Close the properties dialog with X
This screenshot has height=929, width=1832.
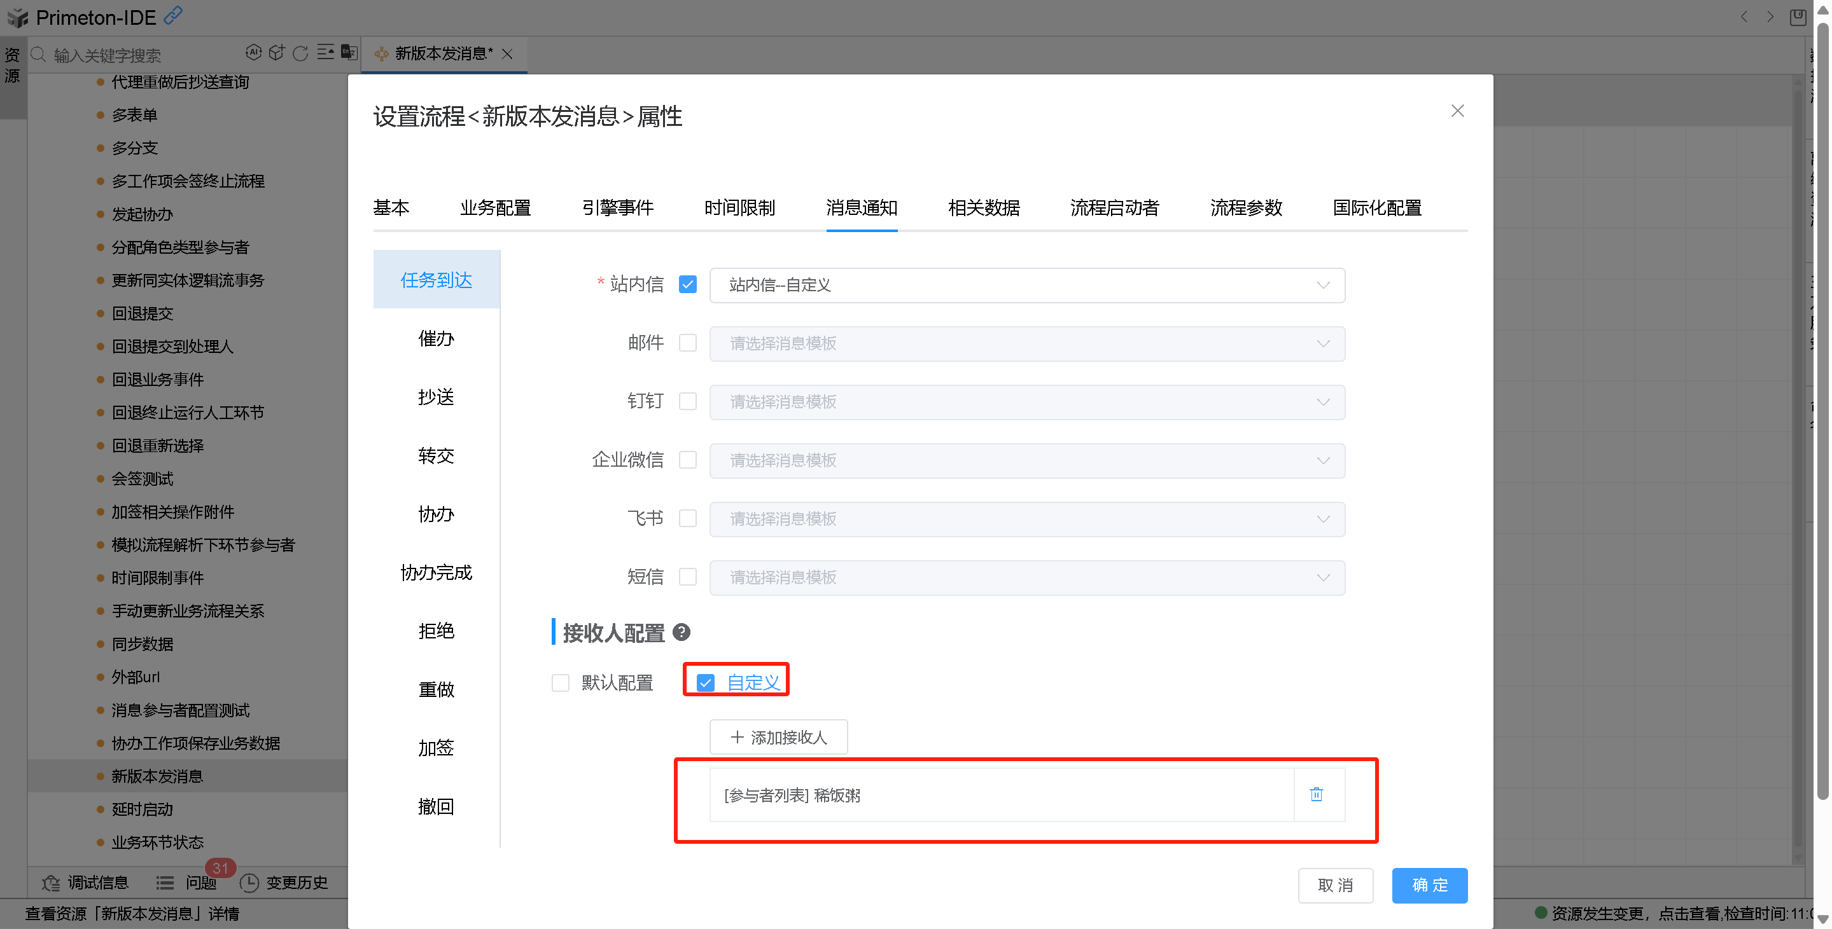(x=1457, y=111)
